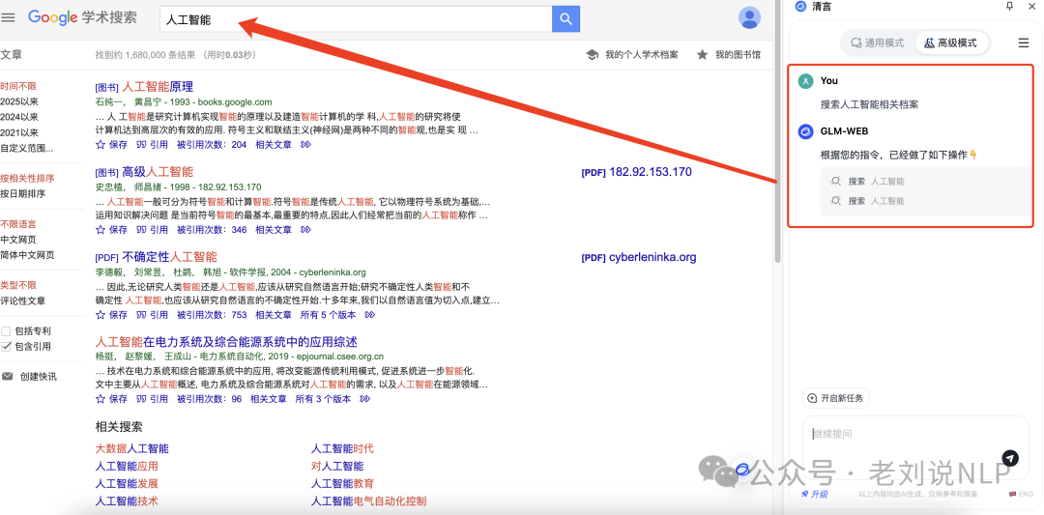
Task: Expand more options under 人工智能原理 result
Action: (305, 144)
